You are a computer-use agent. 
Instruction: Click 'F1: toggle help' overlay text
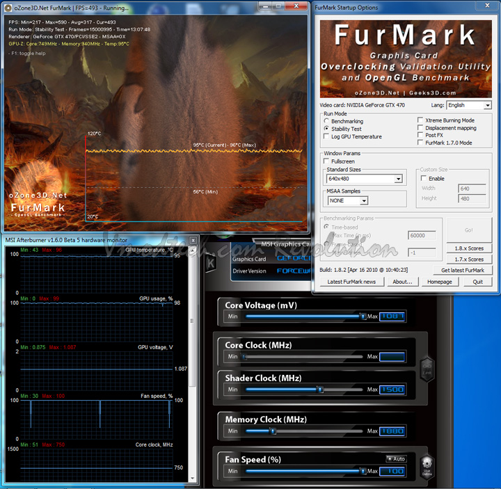pyautogui.click(x=27, y=54)
